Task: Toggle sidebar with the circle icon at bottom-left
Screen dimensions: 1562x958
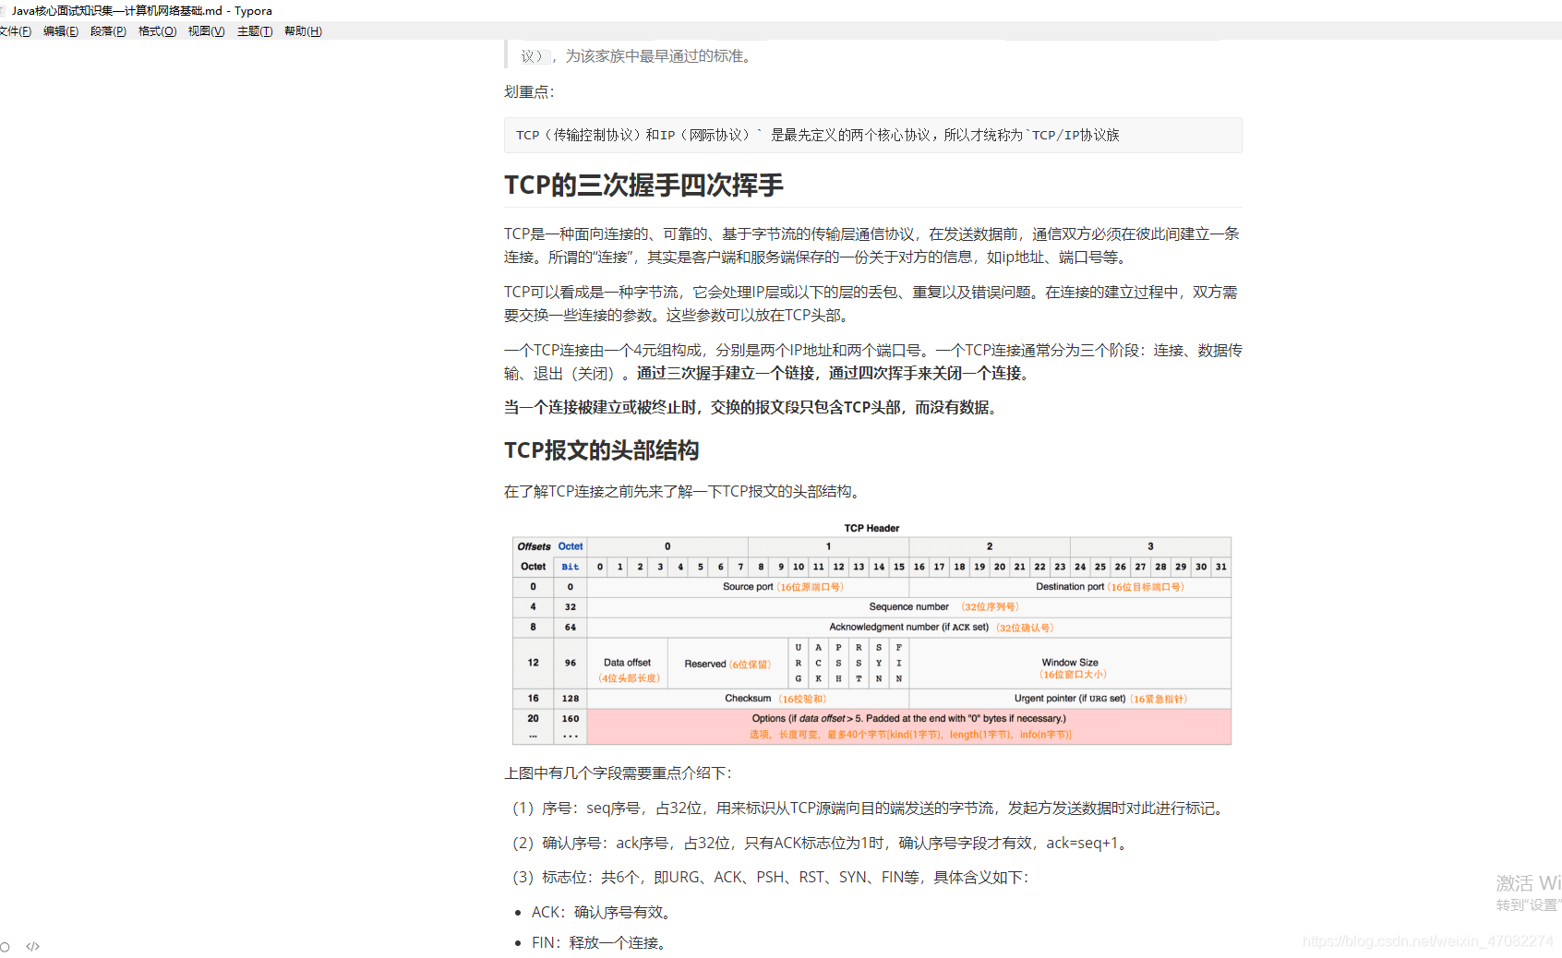Action: (6, 947)
